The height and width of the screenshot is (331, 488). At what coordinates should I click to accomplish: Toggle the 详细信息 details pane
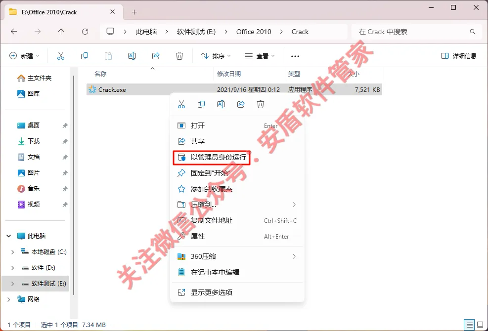pyautogui.click(x=459, y=56)
